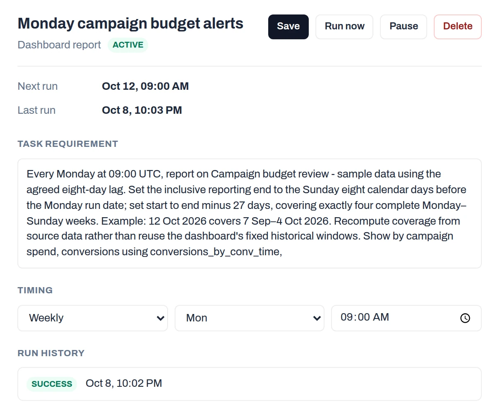This screenshot has height=417, width=500.
Task: Open the Oct 8, 10:02 PM run entry
Action: click(250, 384)
